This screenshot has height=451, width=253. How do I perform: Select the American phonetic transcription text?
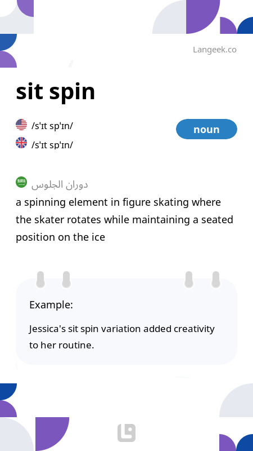52,126
